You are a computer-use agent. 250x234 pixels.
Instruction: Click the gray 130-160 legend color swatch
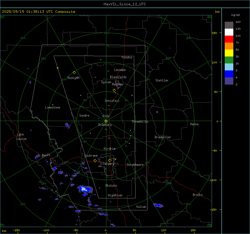(x=229, y=25)
